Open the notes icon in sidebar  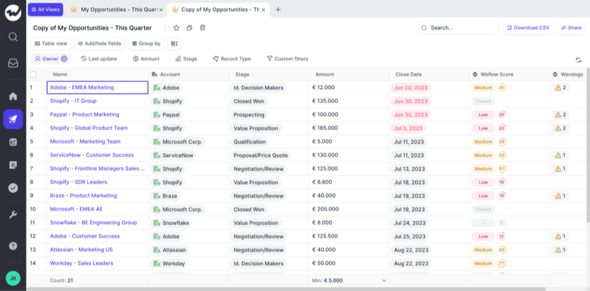click(x=13, y=165)
